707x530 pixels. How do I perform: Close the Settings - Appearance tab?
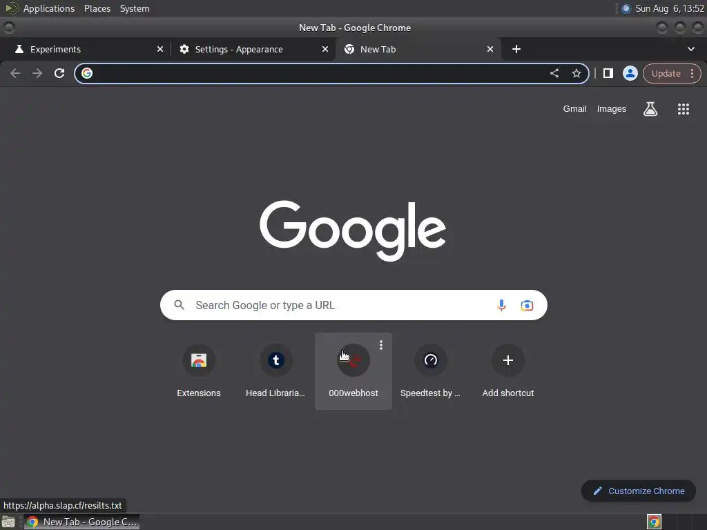click(x=325, y=49)
